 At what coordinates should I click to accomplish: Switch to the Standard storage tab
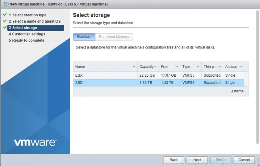tap(84, 37)
